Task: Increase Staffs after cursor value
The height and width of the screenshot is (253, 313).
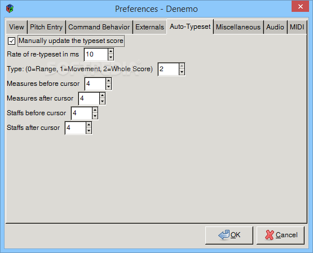Action: (x=89, y=125)
